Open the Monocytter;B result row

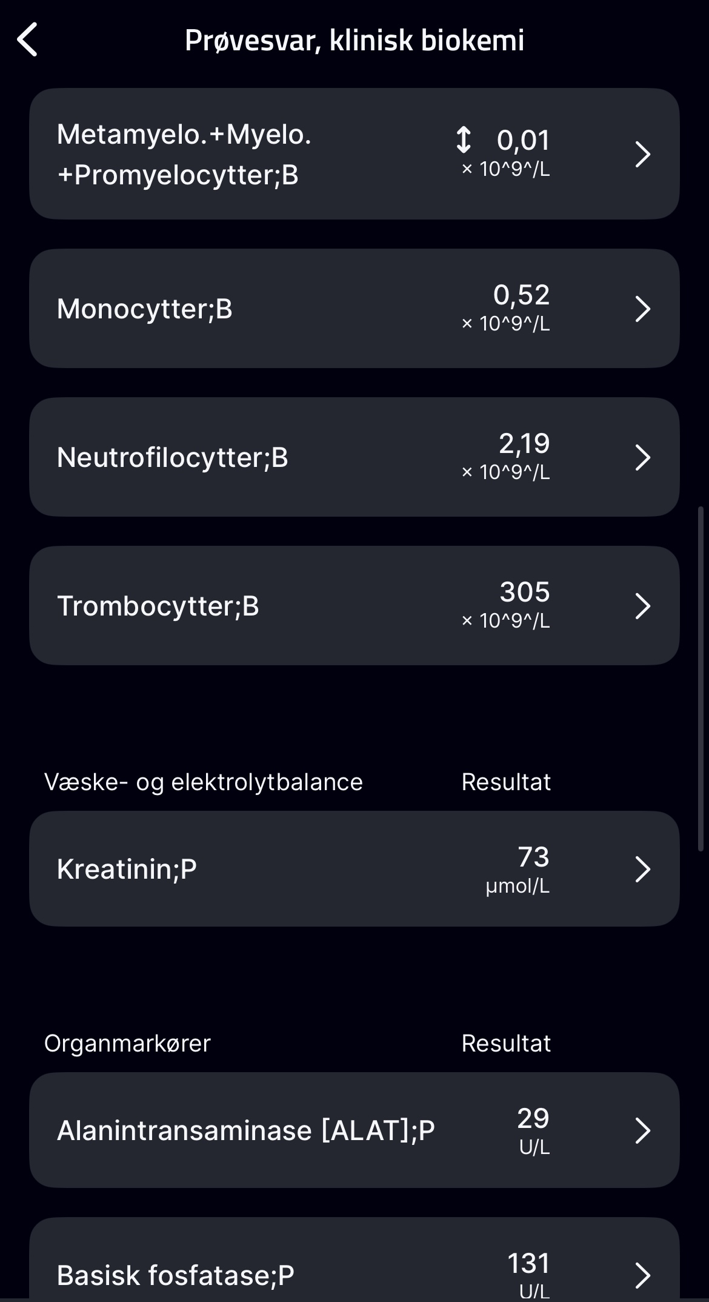(354, 309)
